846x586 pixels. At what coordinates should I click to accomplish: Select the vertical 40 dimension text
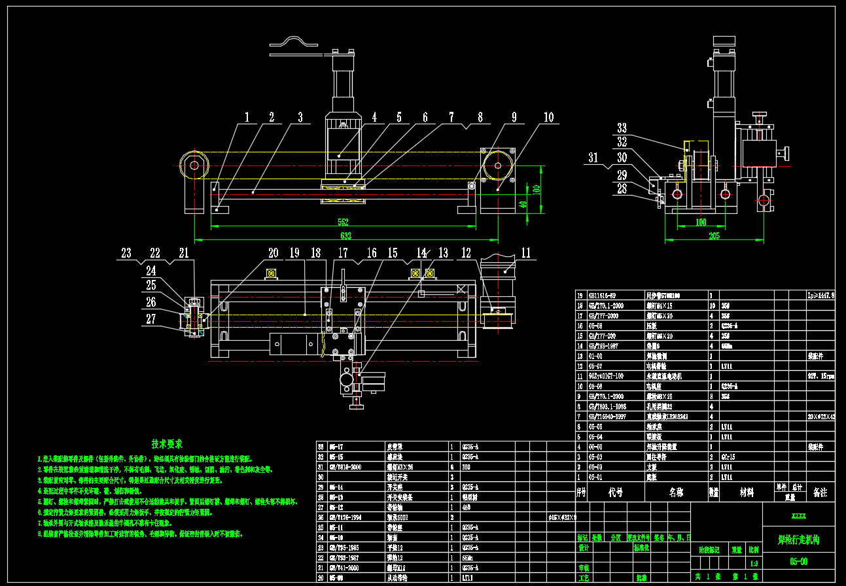pyautogui.click(x=523, y=204)
